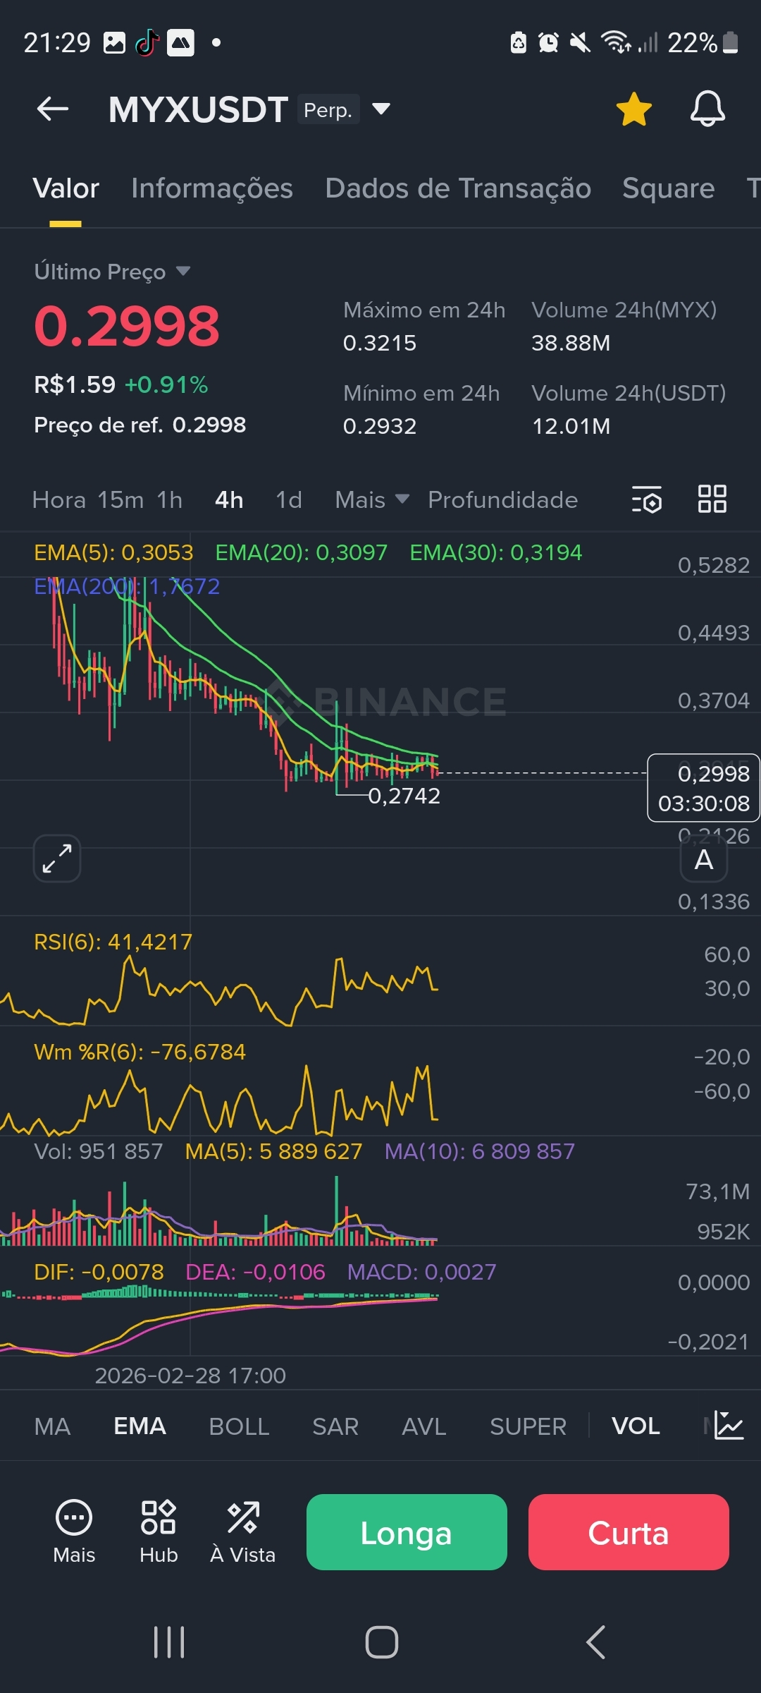Viewport: 761px width, 1693px height.
Task: Toggle auto scale A button
Action: coord(704,860)
